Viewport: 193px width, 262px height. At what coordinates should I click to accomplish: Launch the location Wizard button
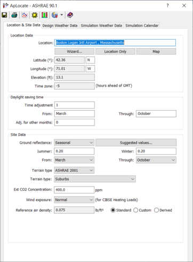(x=74, y=51)
